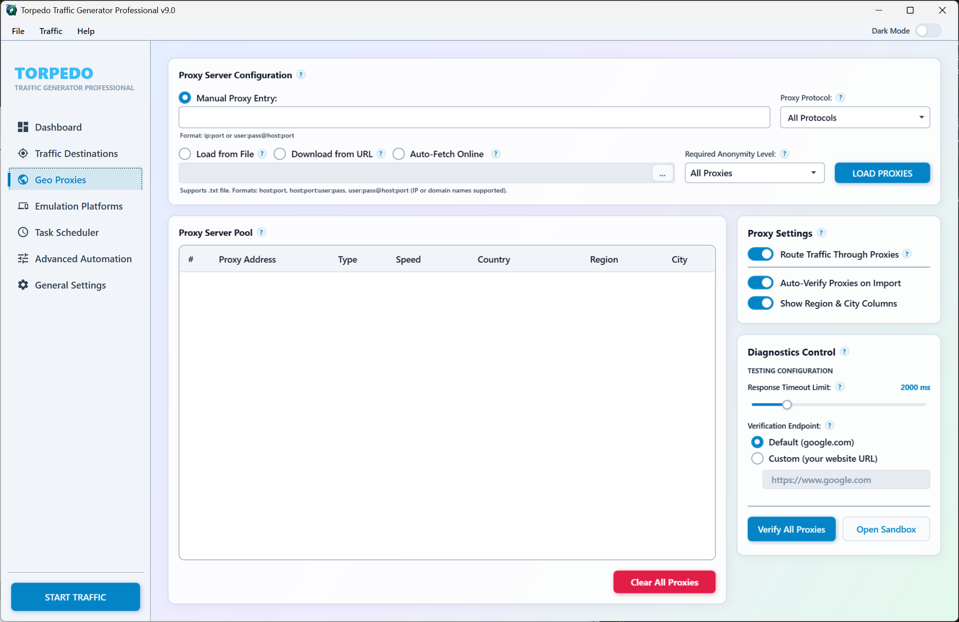Select Download from URL radio option
Image resolution: width=959 pixels, height=622 pixels.
point(280,154)
